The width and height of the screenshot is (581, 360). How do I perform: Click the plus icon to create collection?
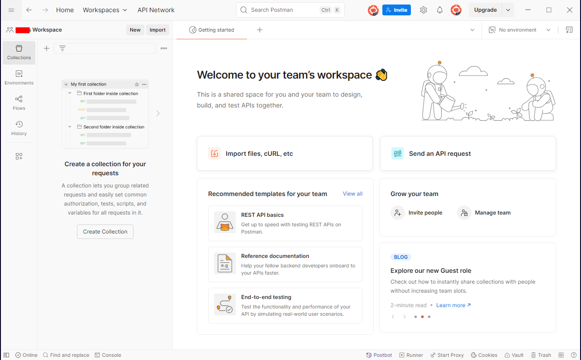click(x=47, y=48)
